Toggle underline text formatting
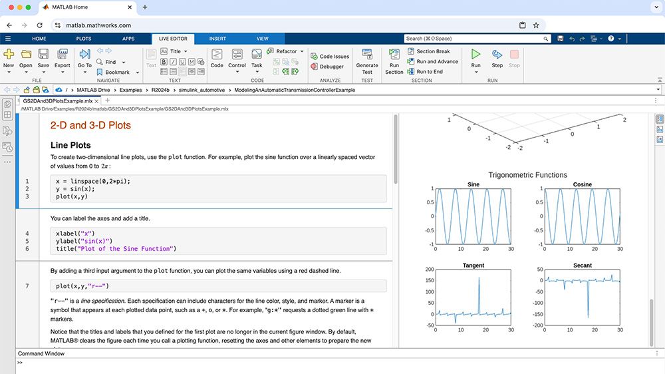 pos(182,62)
